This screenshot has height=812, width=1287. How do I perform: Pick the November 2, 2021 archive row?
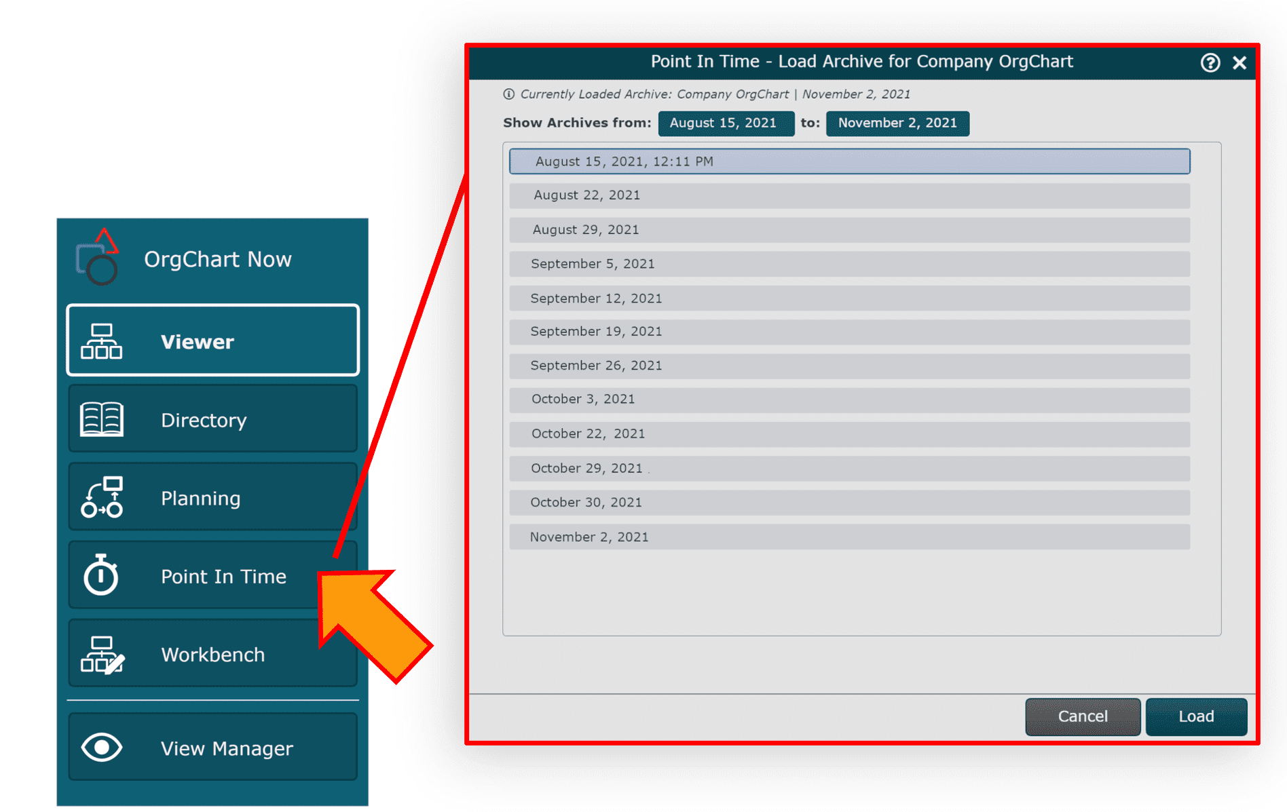(848, 537)
